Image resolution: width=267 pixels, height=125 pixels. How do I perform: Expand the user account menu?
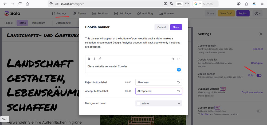tap(257, 13)
